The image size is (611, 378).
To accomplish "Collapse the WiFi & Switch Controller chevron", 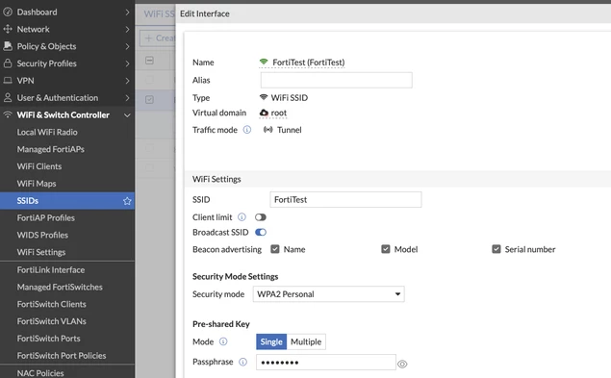I will pyautogui.click(x=127, y=115).
